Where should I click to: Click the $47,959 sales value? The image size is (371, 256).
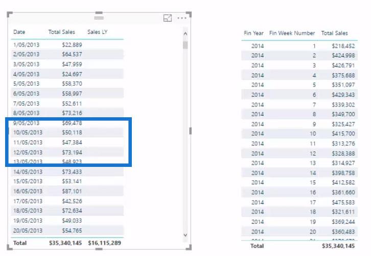72,64
